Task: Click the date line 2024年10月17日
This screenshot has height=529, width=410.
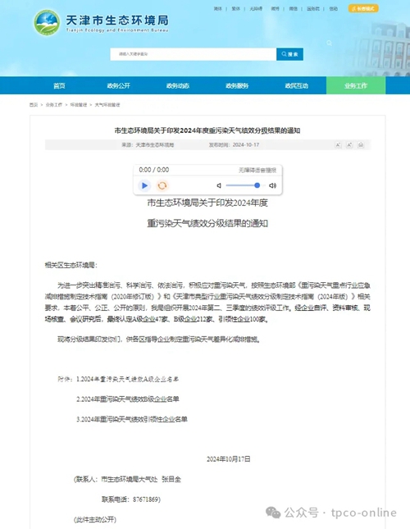Action: click(229, 459)
